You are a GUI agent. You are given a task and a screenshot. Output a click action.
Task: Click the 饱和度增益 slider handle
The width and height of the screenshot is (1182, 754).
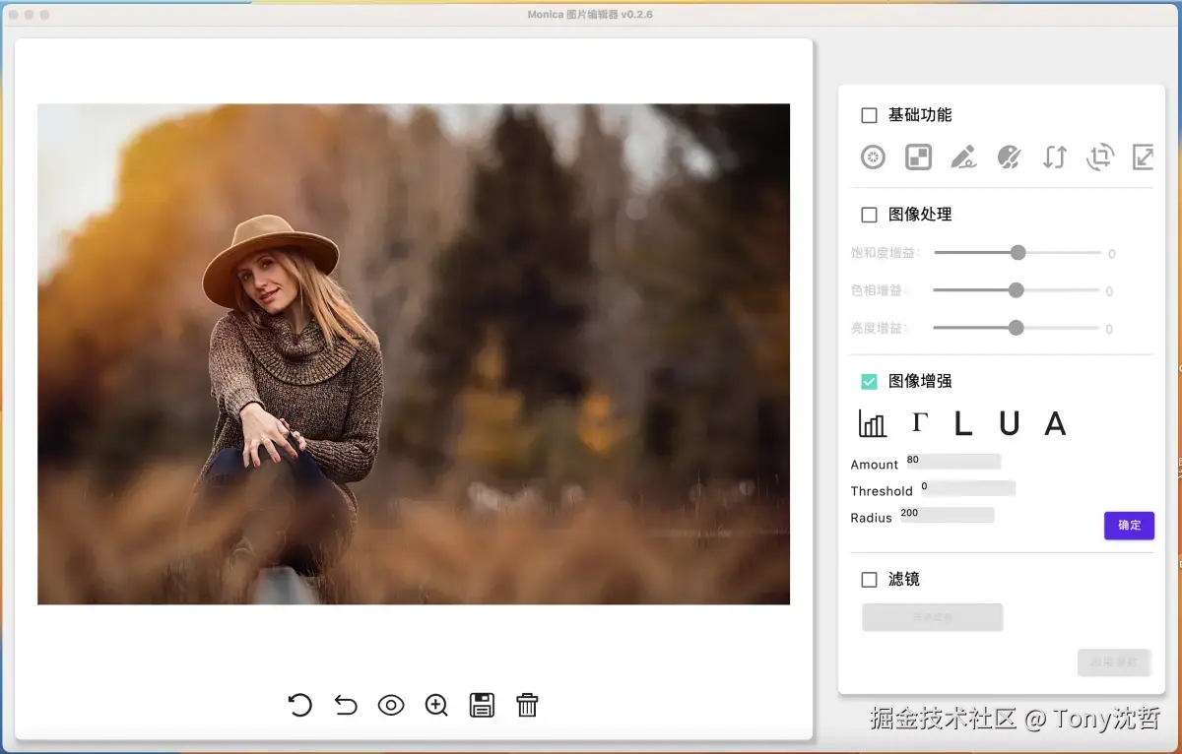tap(1018, 253)
